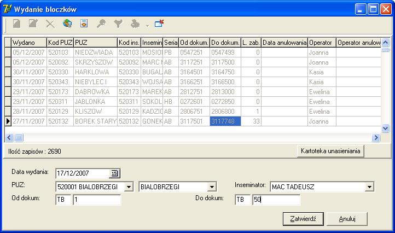Click the close window toolbar icon
The width and height of the screenshot is (395, 233).
pos(159,24)
